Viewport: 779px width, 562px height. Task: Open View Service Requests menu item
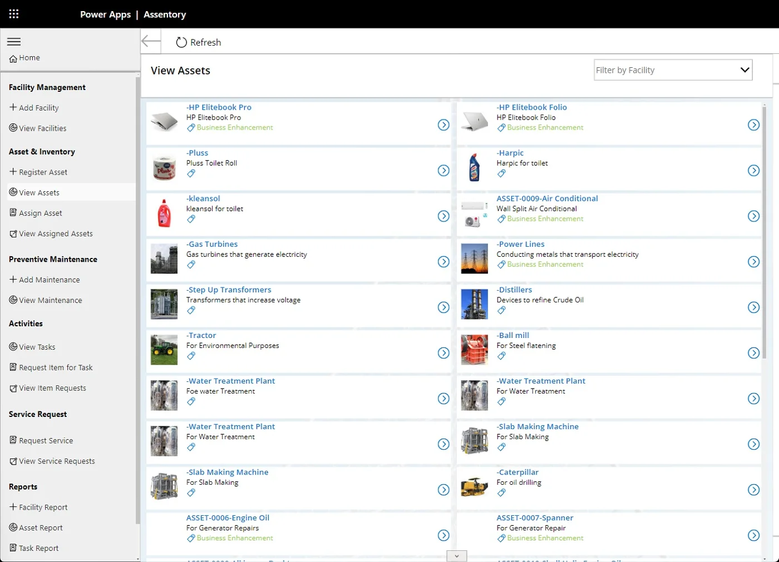pyautogui.click(x=57, y=461)
